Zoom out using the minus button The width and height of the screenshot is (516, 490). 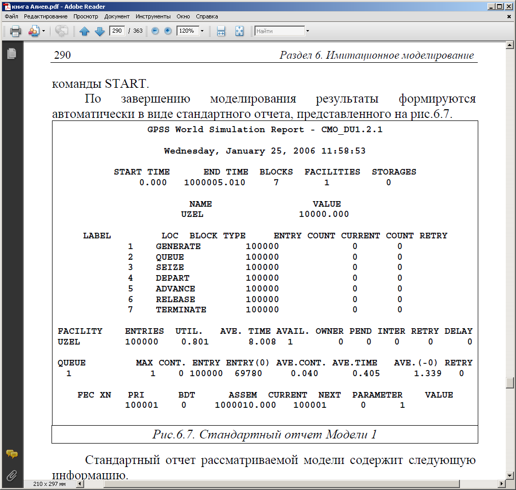tap(155, 31)
